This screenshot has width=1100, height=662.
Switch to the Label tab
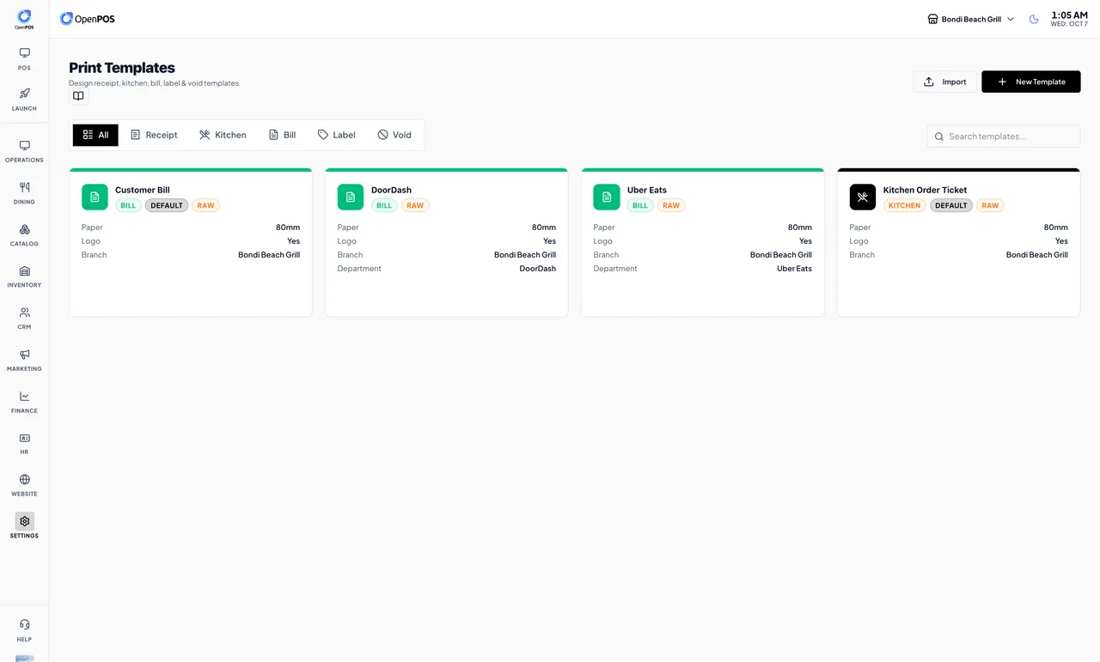[x=336, y=135]
